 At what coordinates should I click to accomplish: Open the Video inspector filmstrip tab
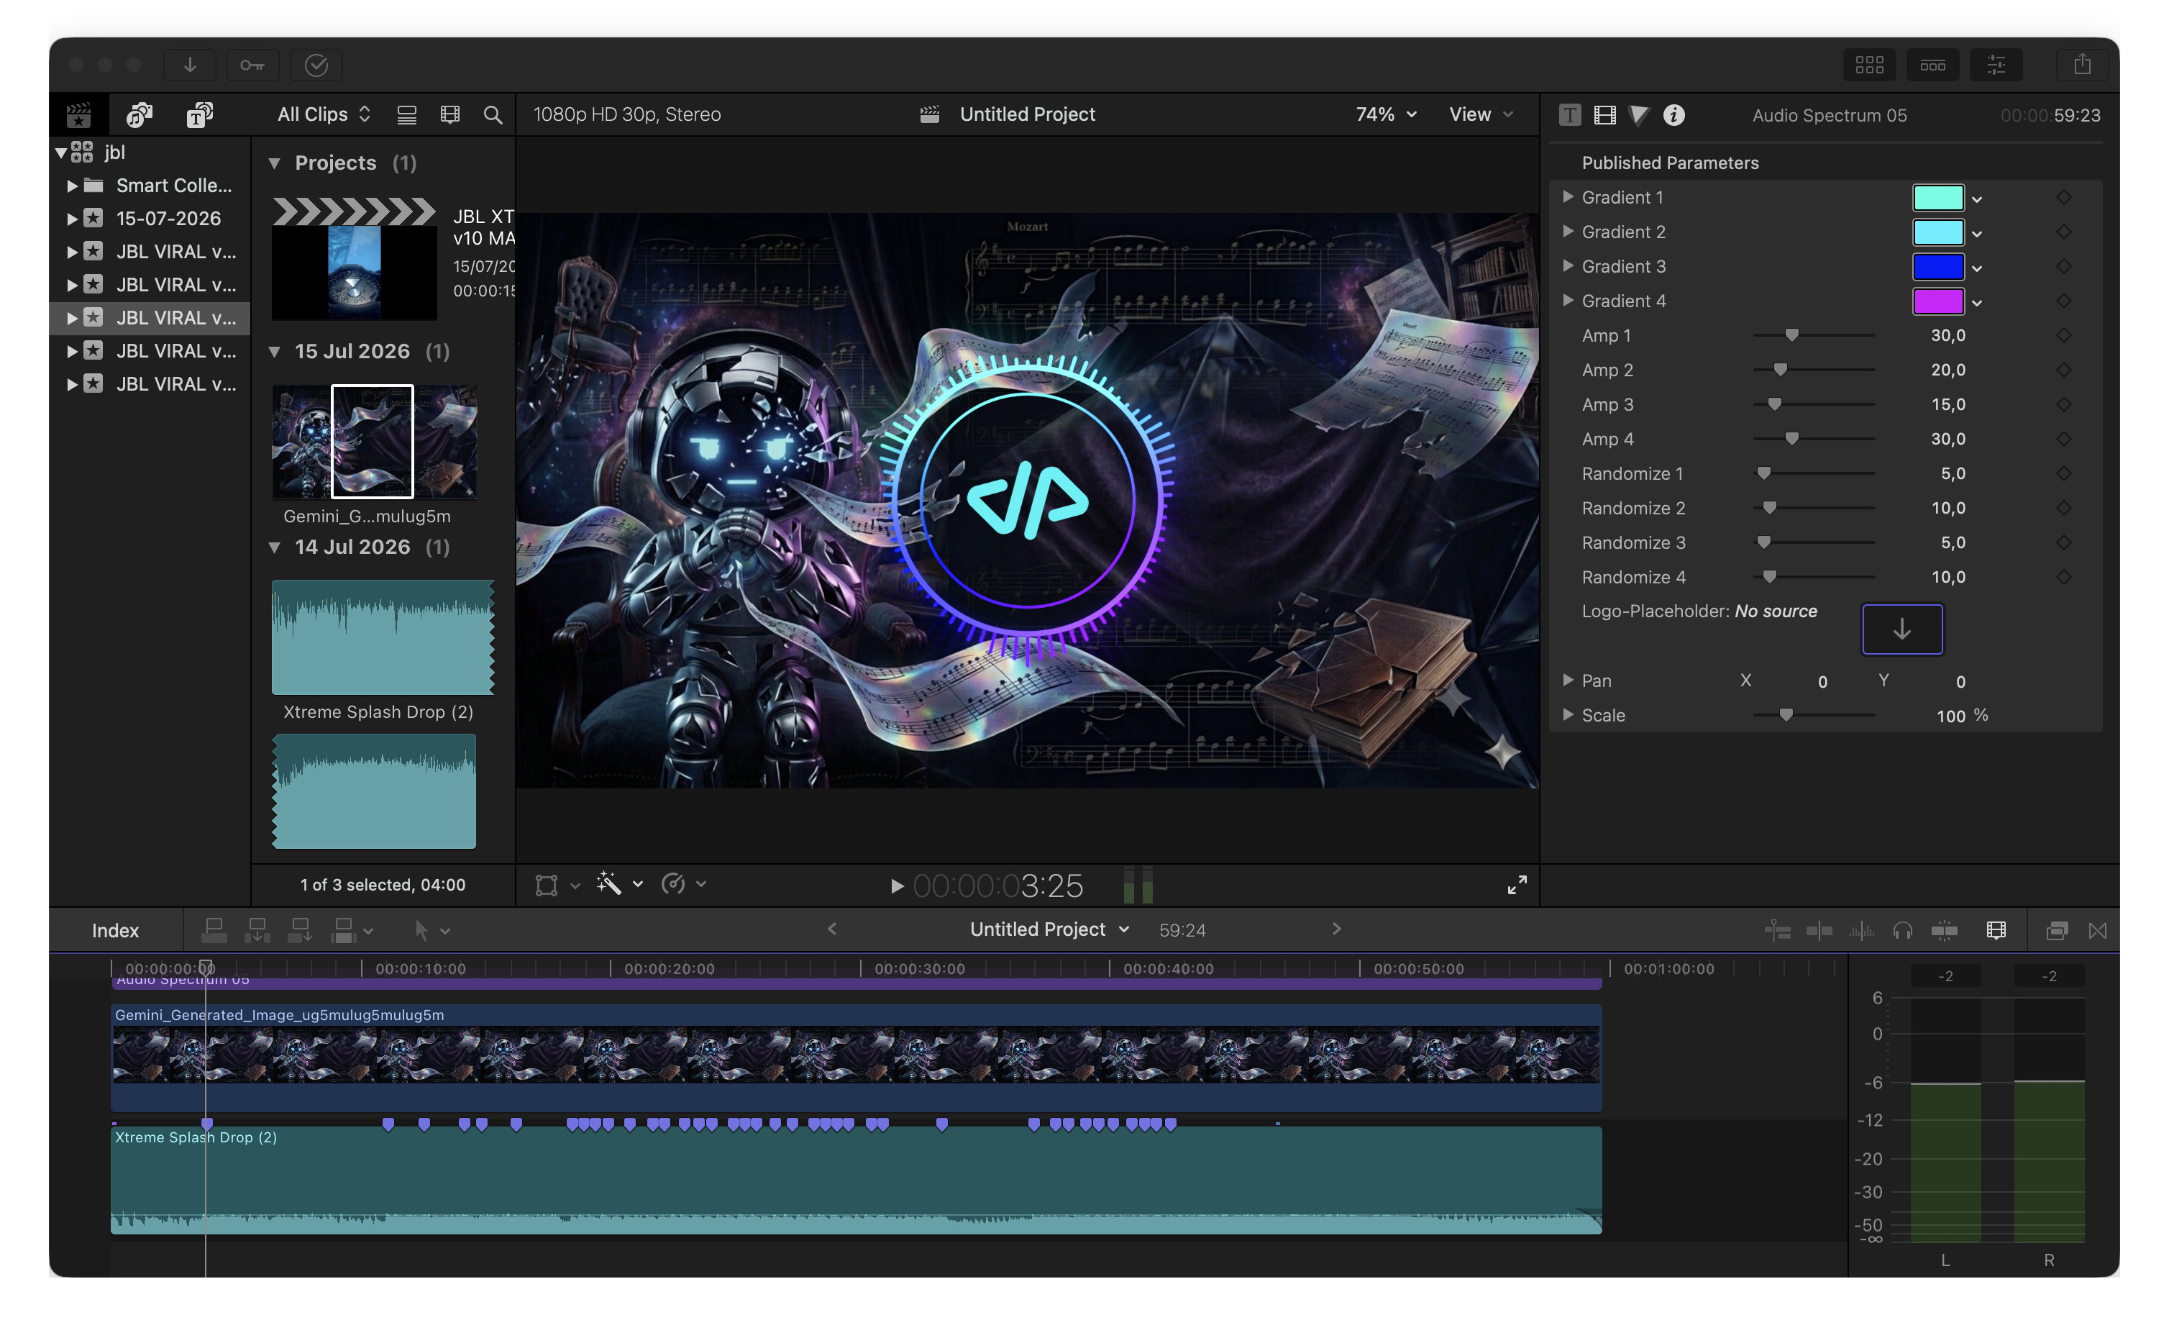coord(1604,115)
